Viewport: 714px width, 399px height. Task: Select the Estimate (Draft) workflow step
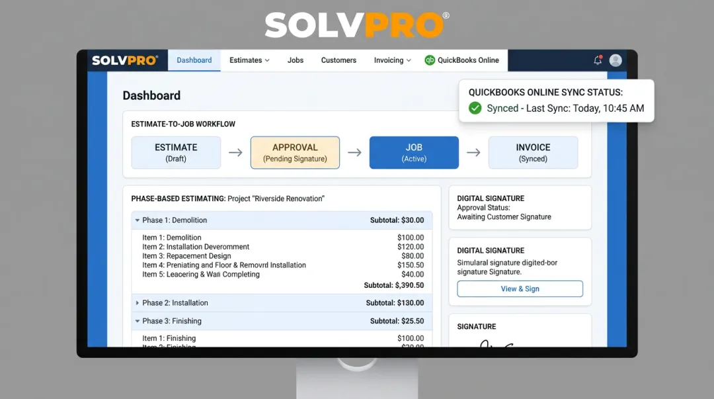pos(176,152)
